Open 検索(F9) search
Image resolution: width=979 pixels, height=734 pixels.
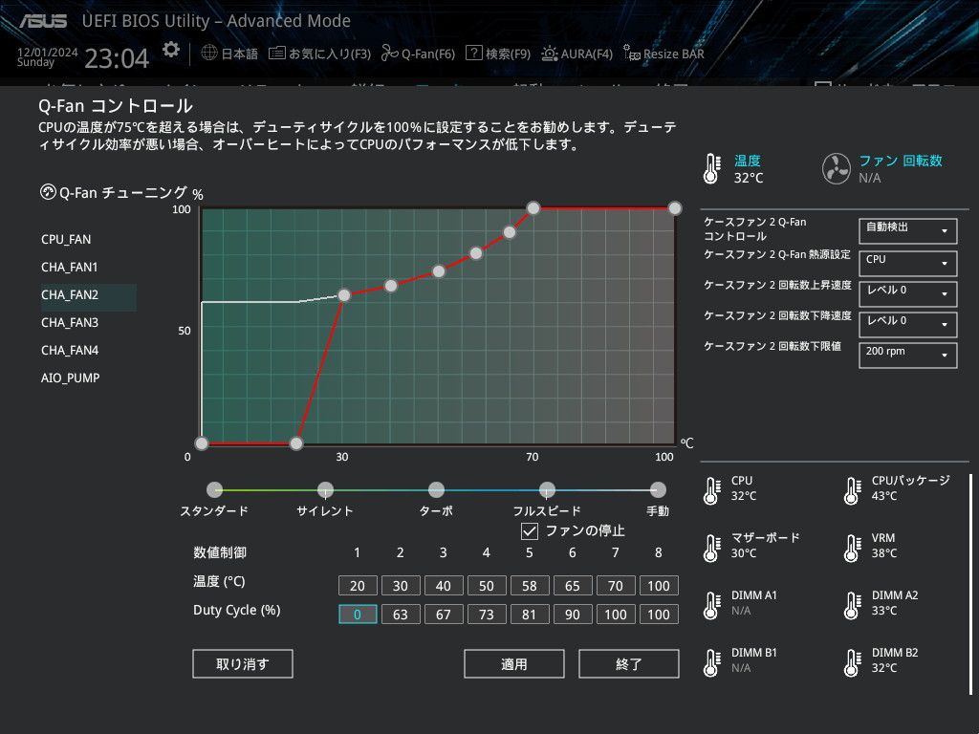coord(498,54)
